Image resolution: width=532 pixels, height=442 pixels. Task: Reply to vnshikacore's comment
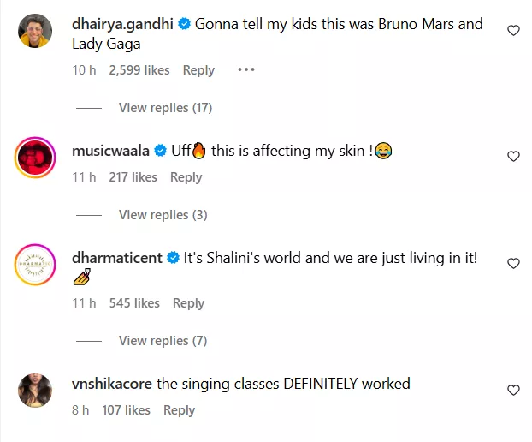[179, 410]
